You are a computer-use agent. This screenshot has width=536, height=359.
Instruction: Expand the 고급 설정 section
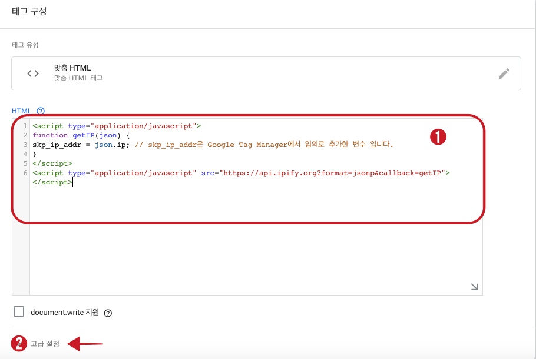tap(45, 344)
